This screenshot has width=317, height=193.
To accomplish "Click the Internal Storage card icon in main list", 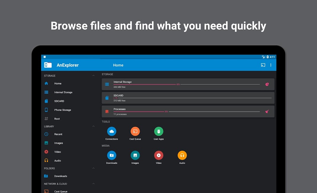I will 107,84.
